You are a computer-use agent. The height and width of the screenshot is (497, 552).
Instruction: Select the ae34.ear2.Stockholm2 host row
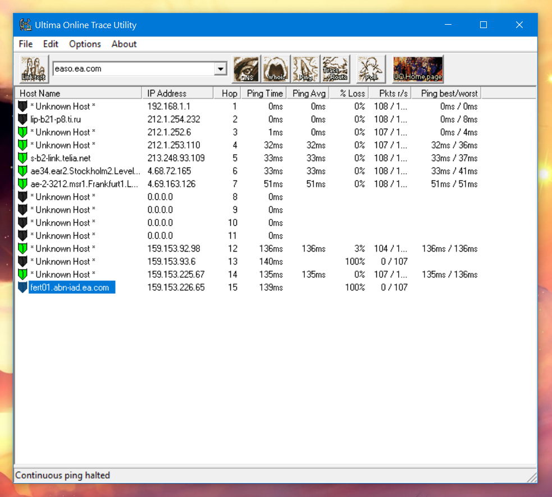coord(85,171)
